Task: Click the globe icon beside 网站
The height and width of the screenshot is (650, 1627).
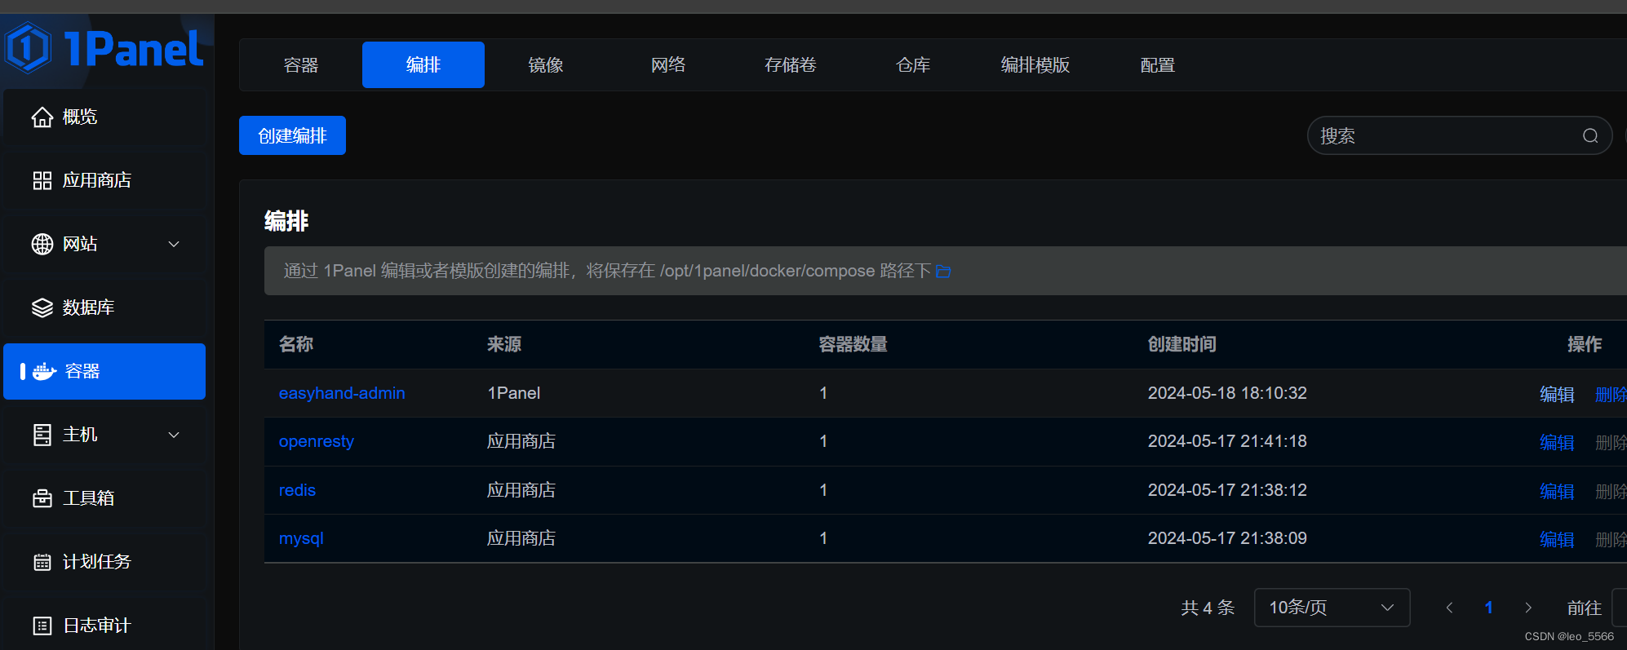Action: click(x=42, y=244)
